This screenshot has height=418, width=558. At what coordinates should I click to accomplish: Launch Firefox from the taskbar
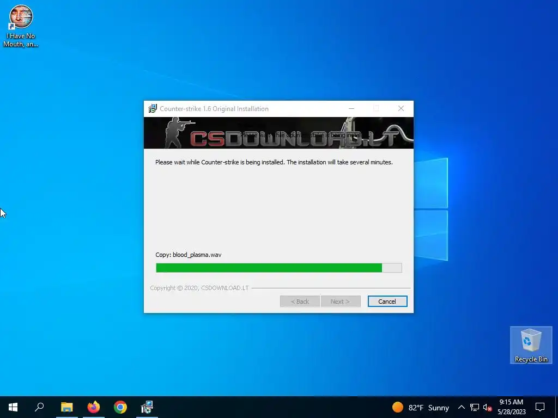(x=94, y=407)
